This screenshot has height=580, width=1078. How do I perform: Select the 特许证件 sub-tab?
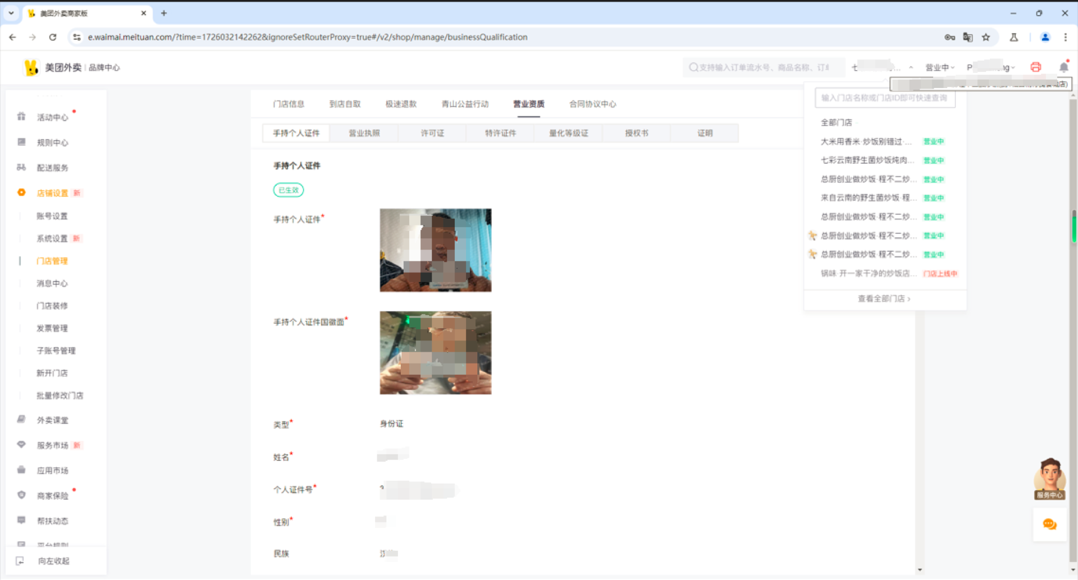tap(500, 133)
